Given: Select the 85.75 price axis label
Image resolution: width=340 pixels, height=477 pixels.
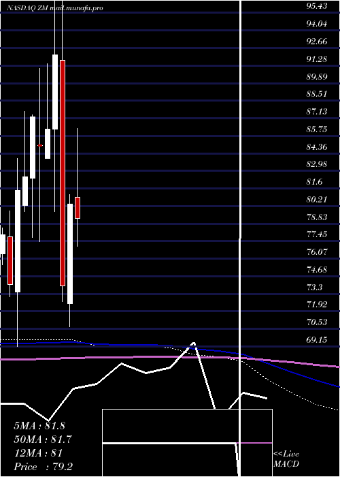Looking at the screenshot, I should point(317,129).
